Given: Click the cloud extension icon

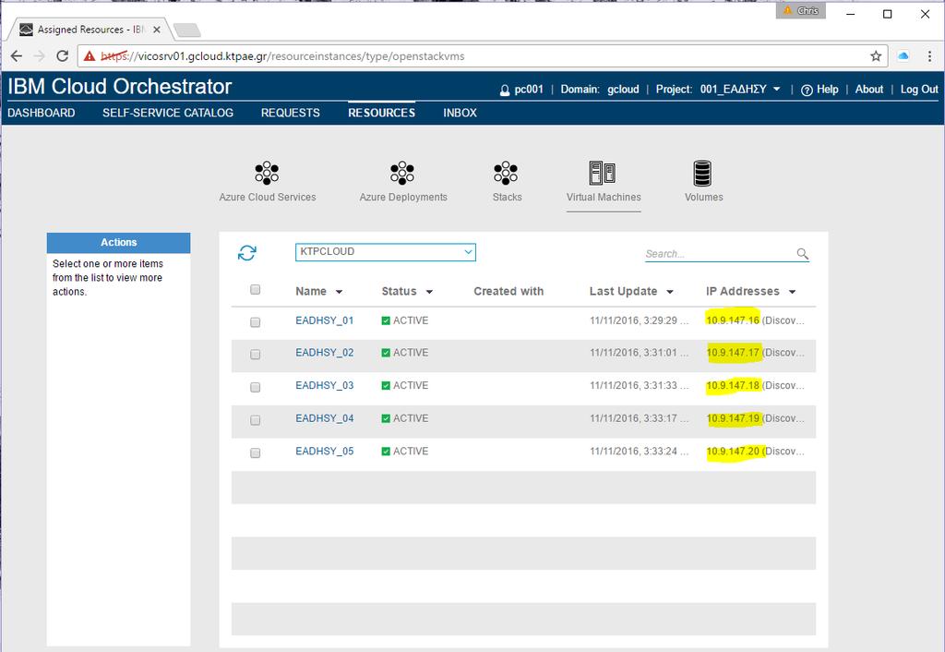Looking at the screenshot, I should pos(903,56).
